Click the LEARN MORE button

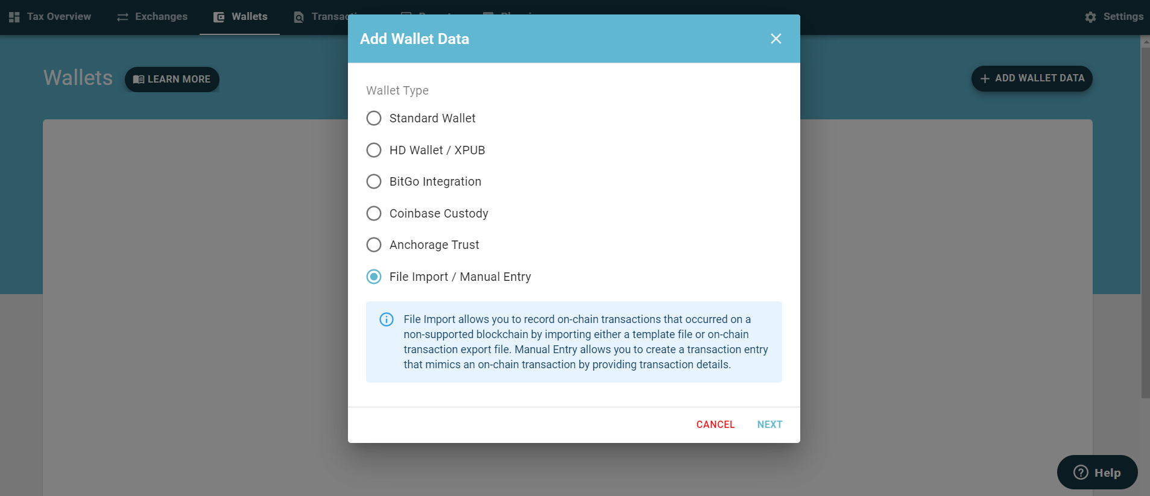point(172,80)
